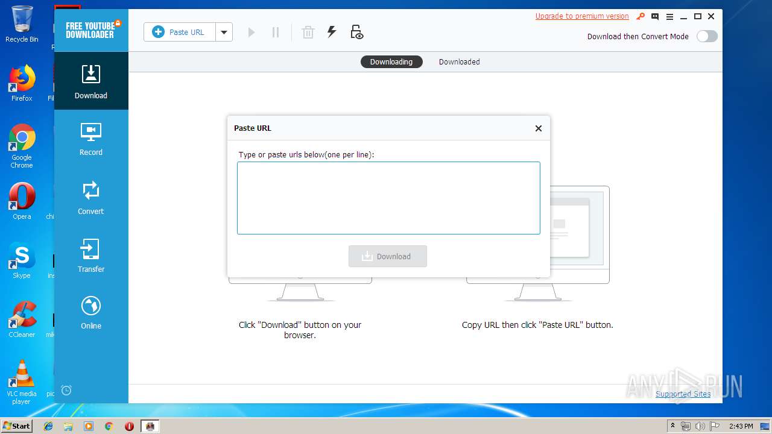Open the Transfer section
Image resolution: width=772 pixels, height=434 pixels.
[x=91, y=256]
